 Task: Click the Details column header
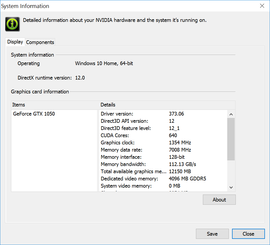pyautogui.click(x=108, y=105)
